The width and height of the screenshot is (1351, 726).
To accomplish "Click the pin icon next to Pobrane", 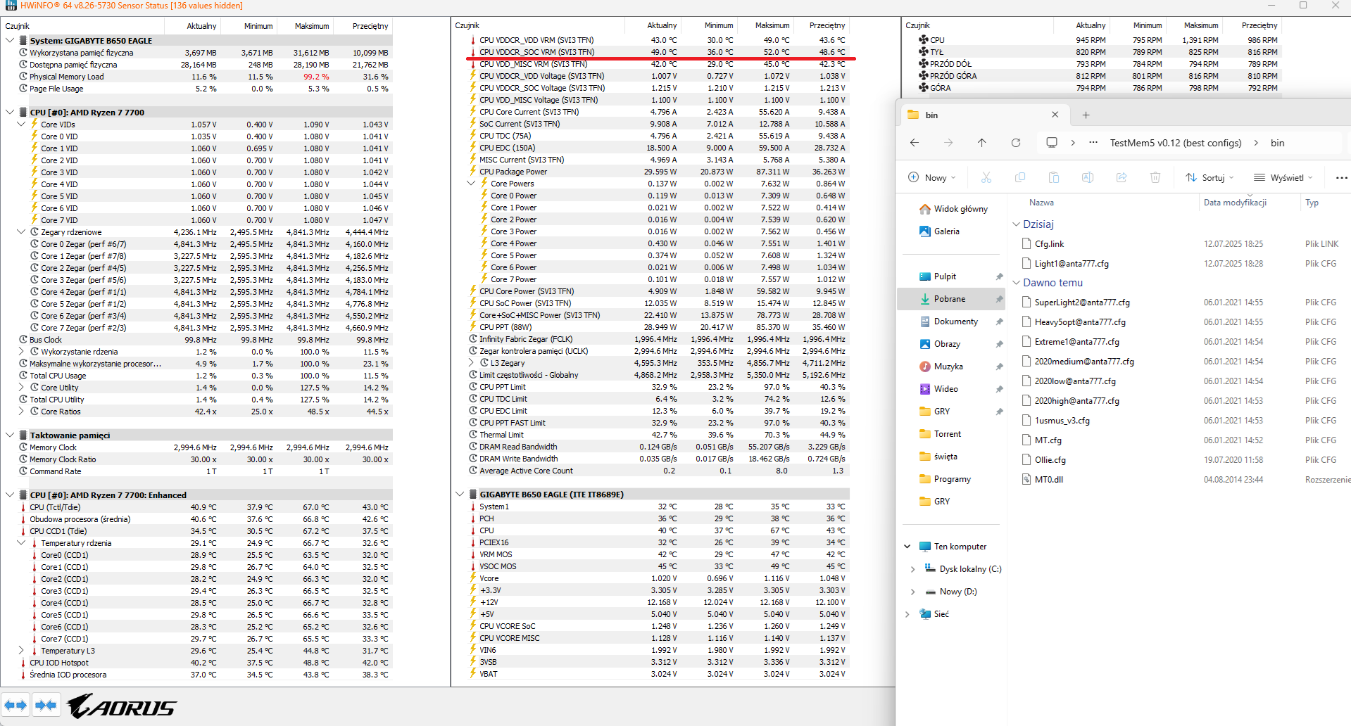I will tap(998, 299).
